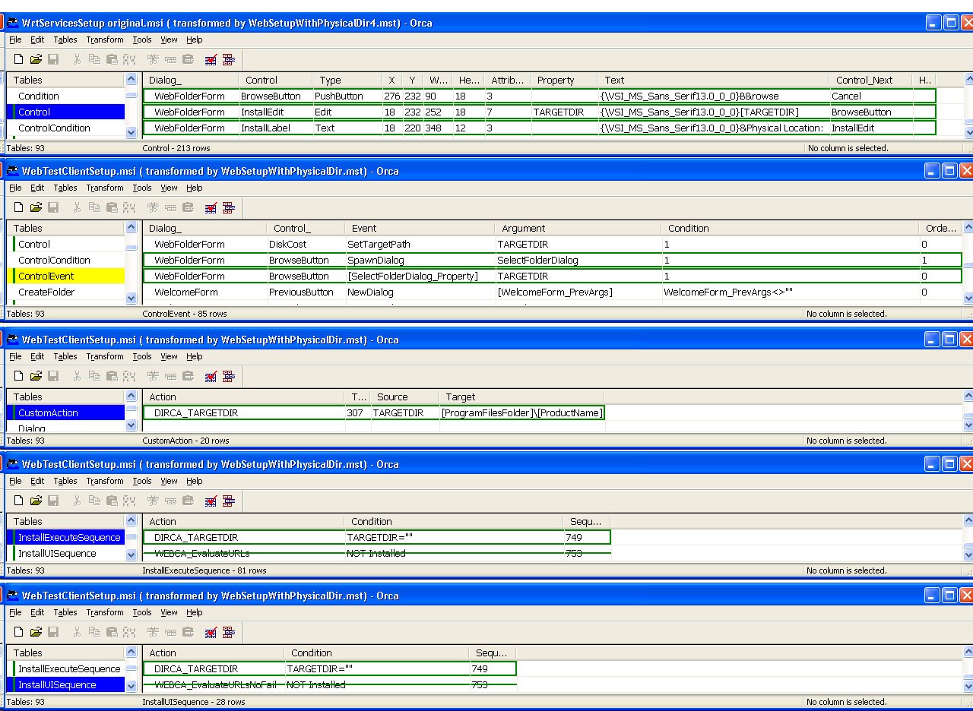Open the Tools menu
Viewport: 973px width, 711px height.
point(141,39)
